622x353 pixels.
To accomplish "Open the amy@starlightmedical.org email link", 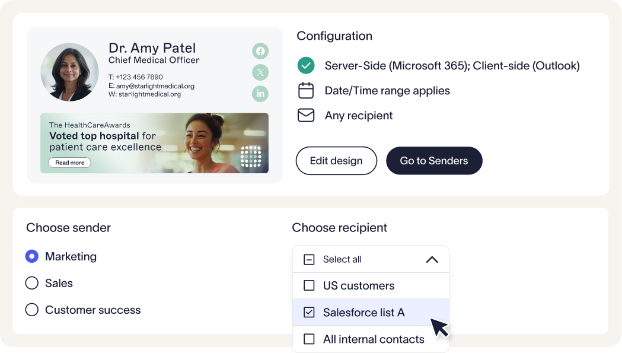I will coord(155,86).
